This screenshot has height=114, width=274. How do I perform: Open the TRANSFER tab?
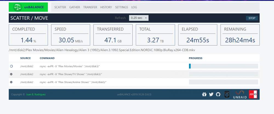[90, 7]
